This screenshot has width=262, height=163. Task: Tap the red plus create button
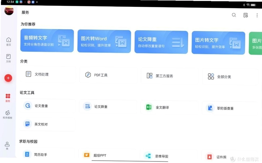(8, 78)
